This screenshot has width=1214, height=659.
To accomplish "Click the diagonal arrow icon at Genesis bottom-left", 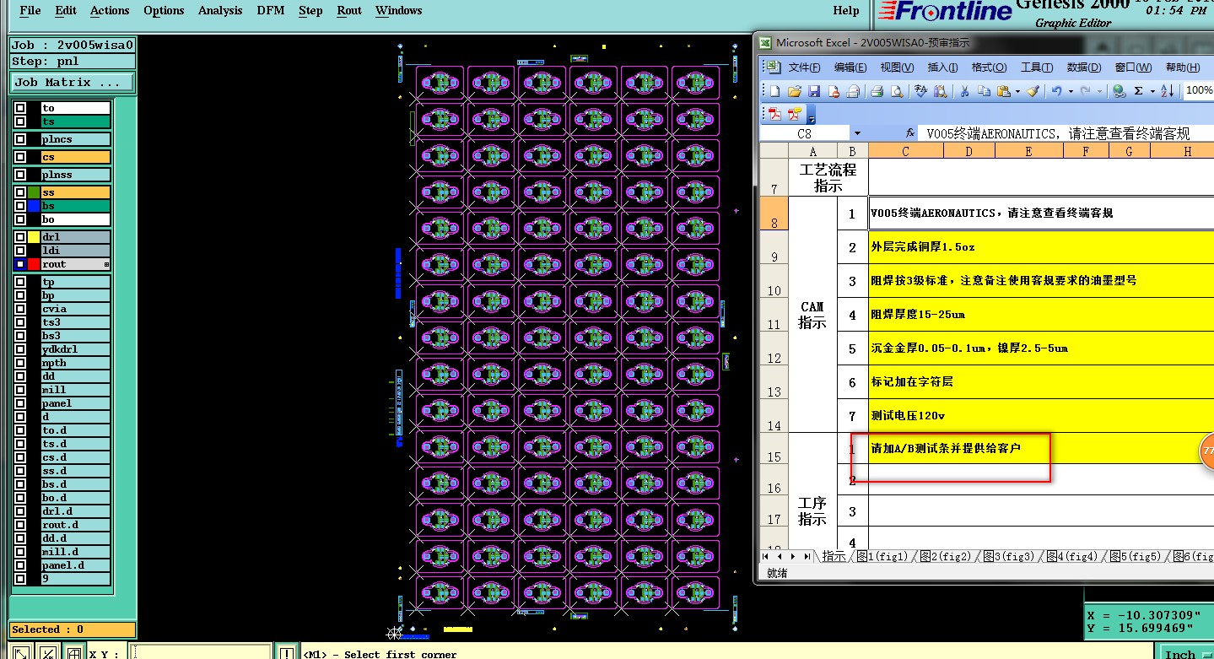I will [23, 652].
